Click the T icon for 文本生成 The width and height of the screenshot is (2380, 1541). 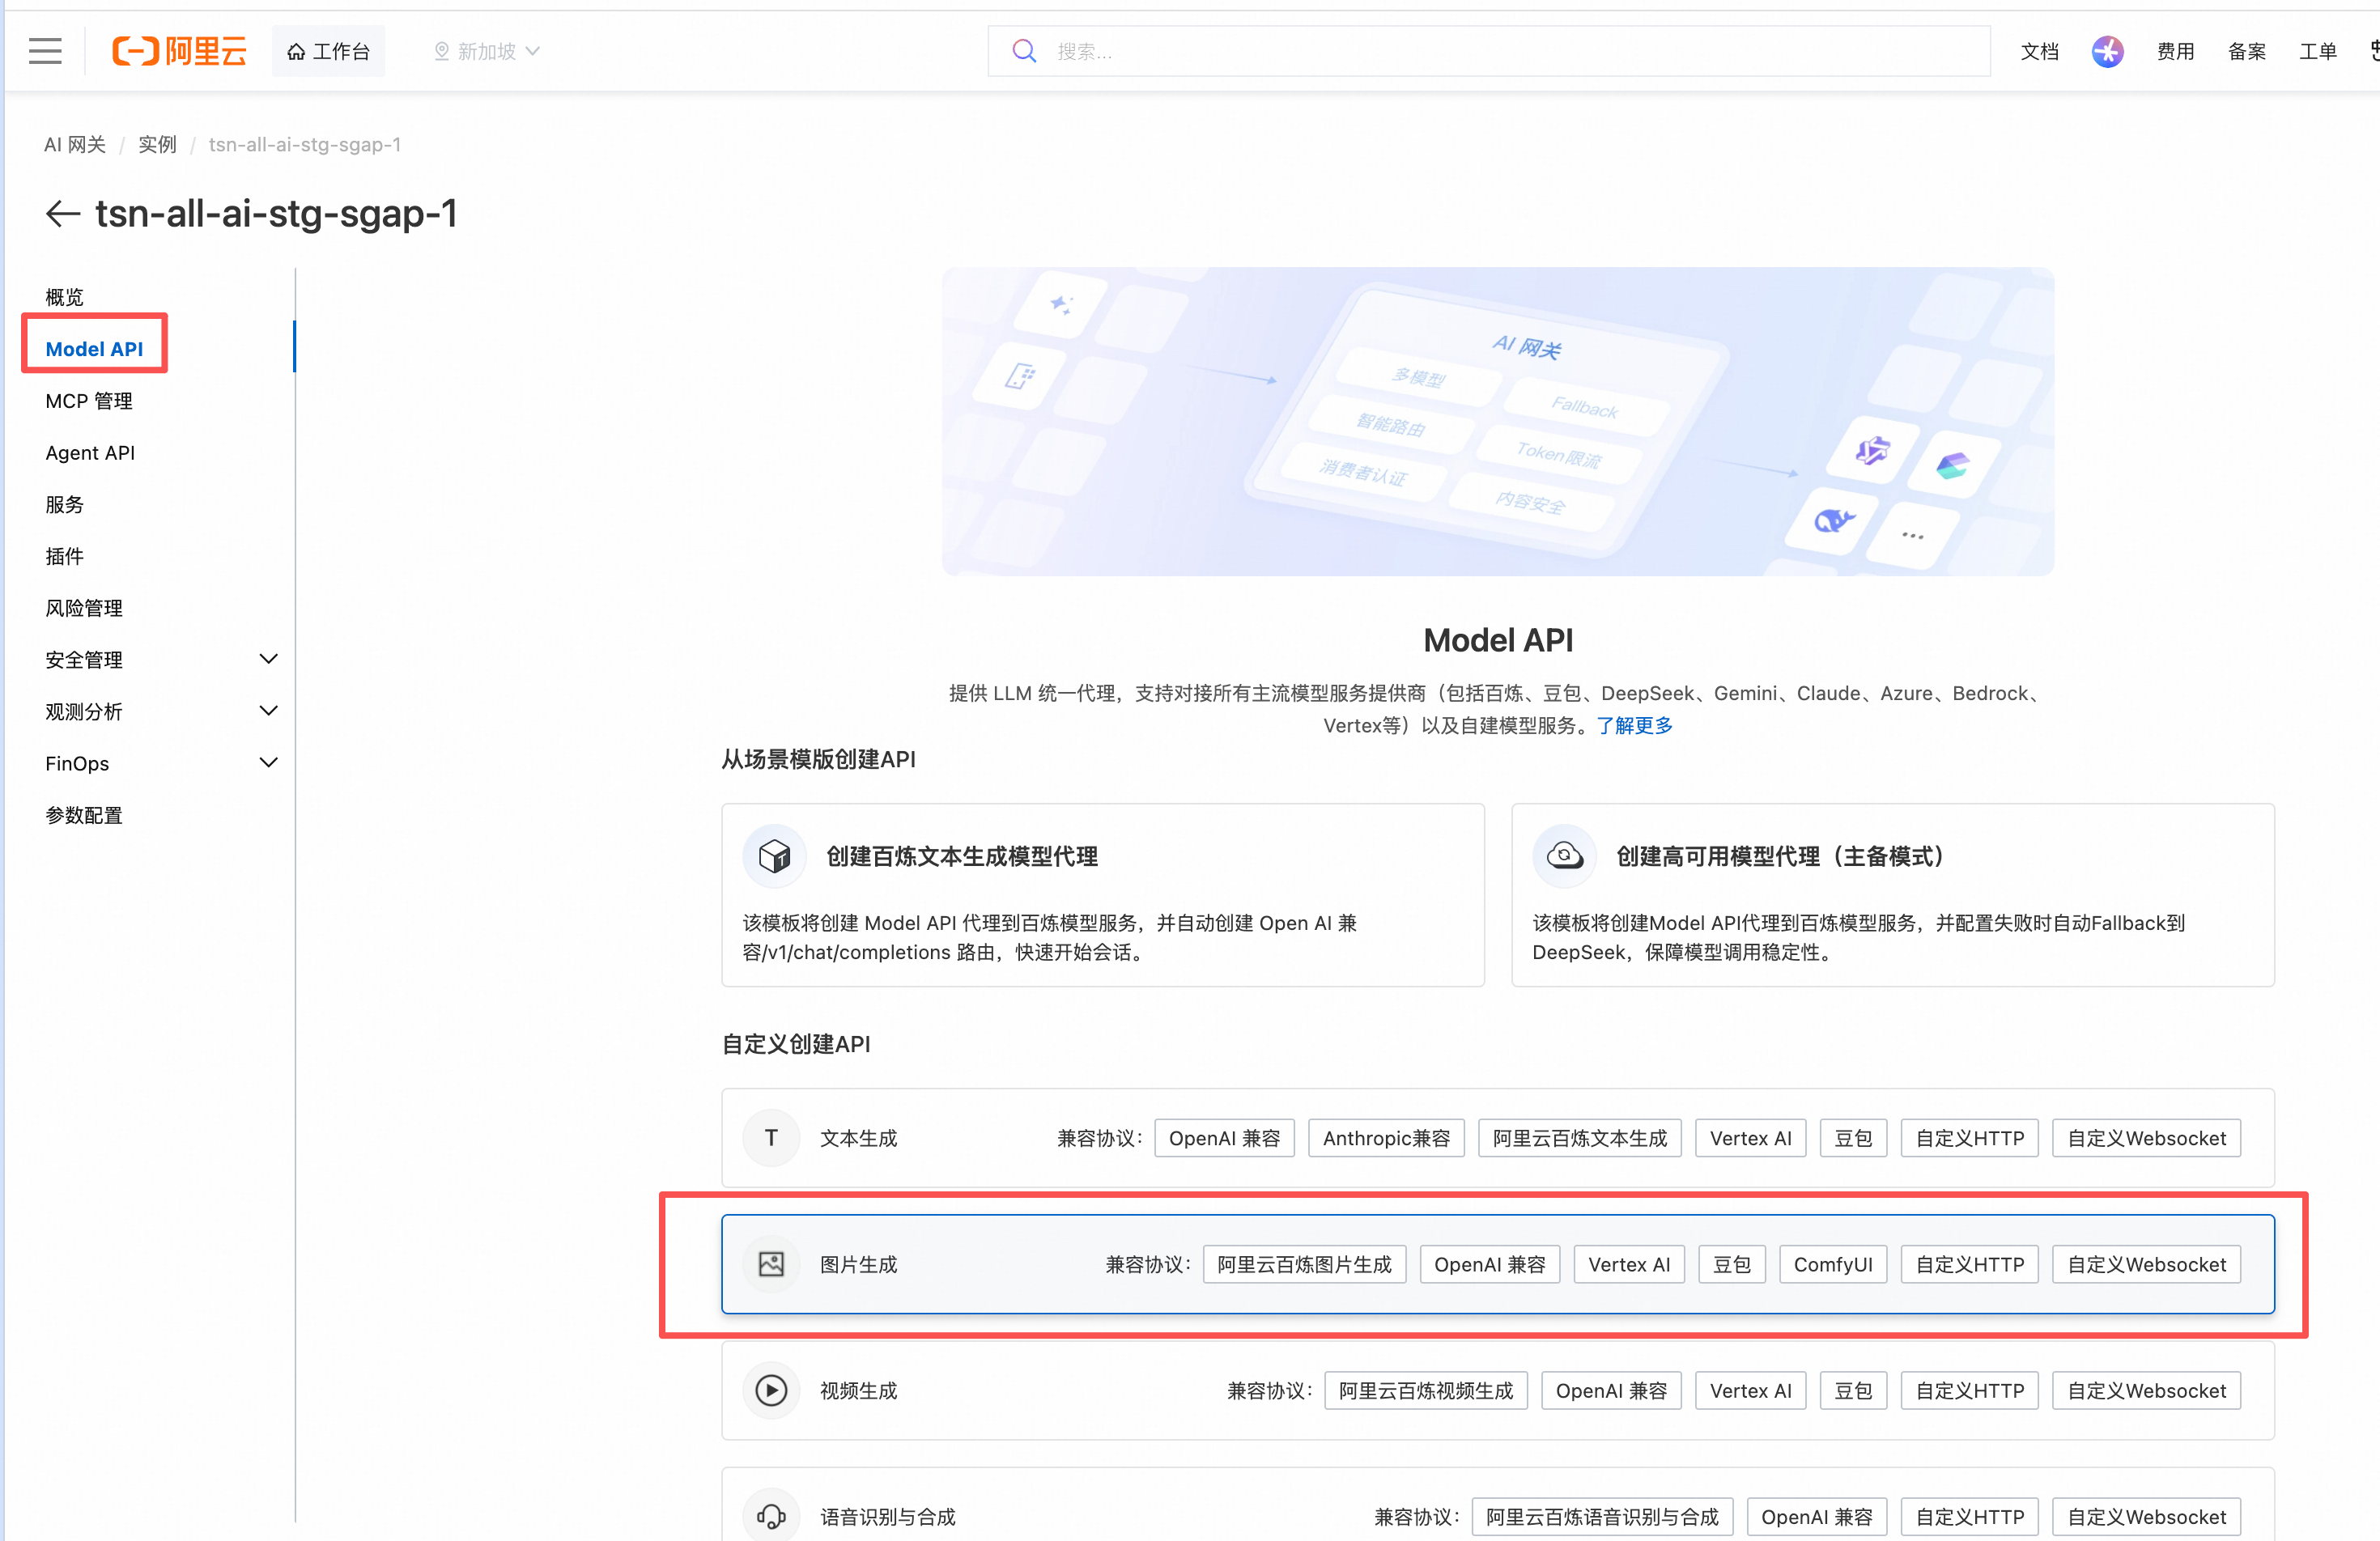click(x=771, y=1138)
